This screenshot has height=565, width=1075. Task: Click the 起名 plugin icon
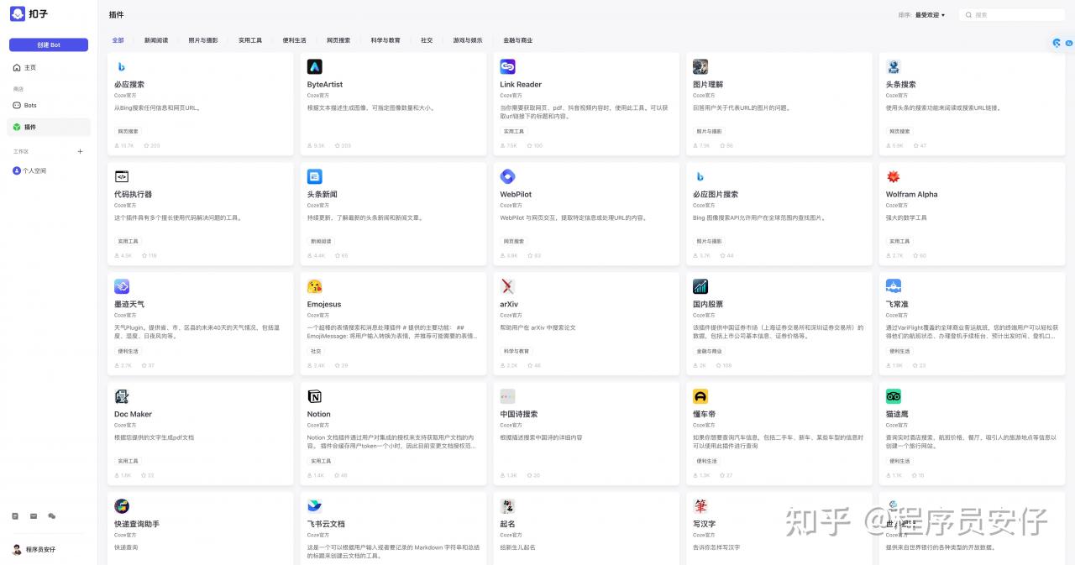pyautogui.click(x=507, y=506)
